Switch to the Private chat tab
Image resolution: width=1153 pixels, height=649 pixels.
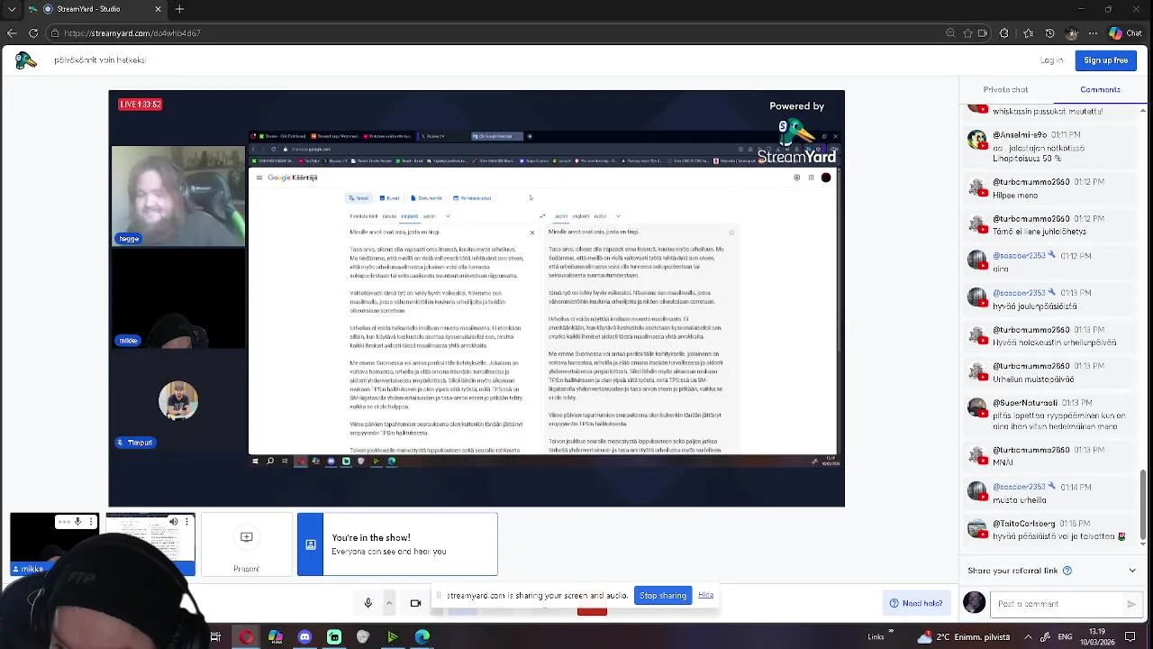click(1005, 89)
